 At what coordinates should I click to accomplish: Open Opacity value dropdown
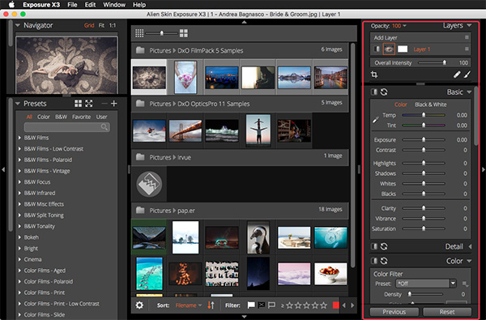tap(404, 26)
